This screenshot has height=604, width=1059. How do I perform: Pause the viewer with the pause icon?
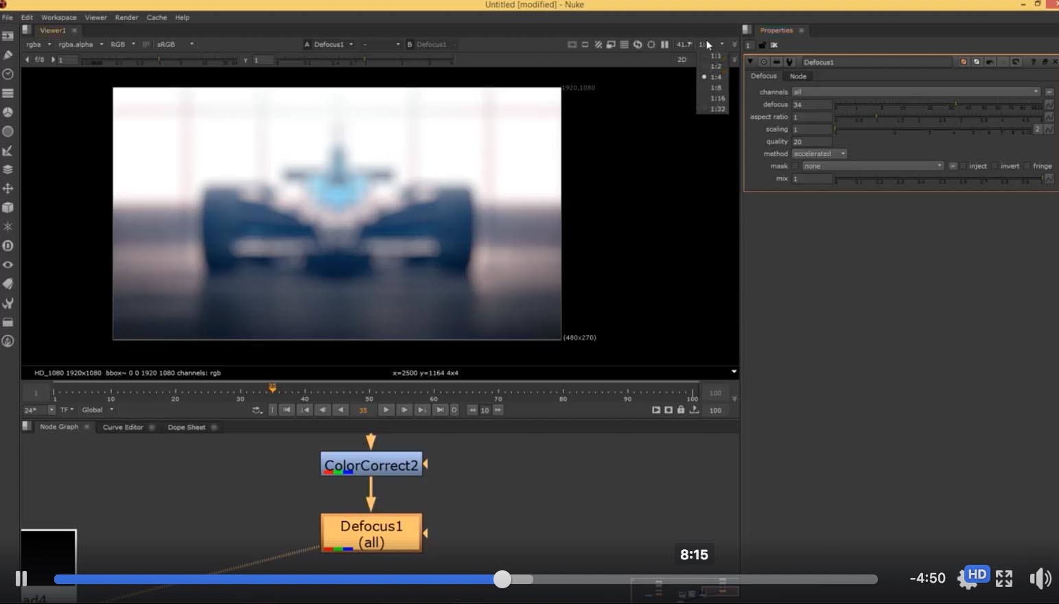pos(664,45)
